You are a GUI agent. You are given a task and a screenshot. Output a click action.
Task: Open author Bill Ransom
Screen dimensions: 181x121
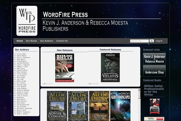(x=21, y=99)
